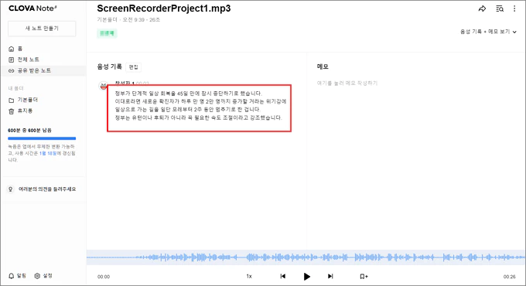
Task: Play the recording
Action: click(x=306, y=276)
